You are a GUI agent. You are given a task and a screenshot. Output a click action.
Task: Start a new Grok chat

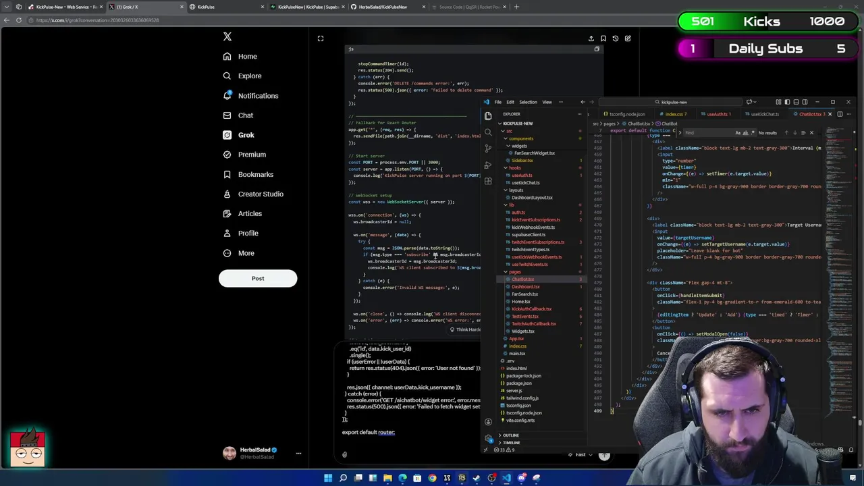click(628, 38)
